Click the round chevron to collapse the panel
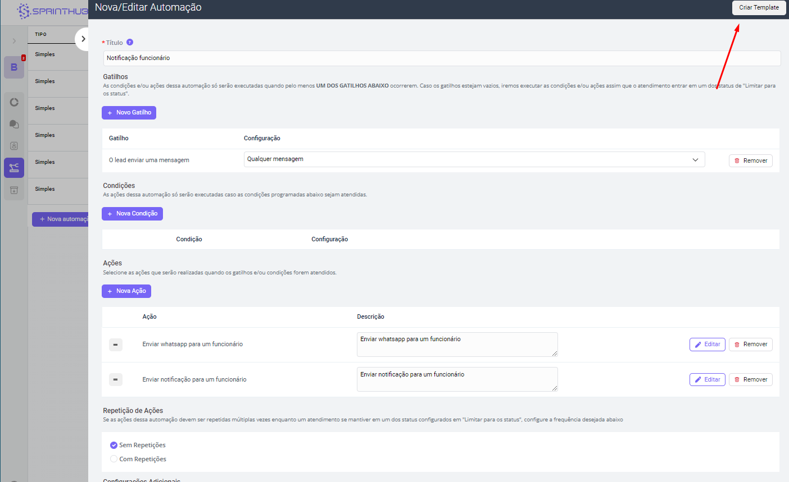This screenshot has width=789, height=482. point(83,39)
